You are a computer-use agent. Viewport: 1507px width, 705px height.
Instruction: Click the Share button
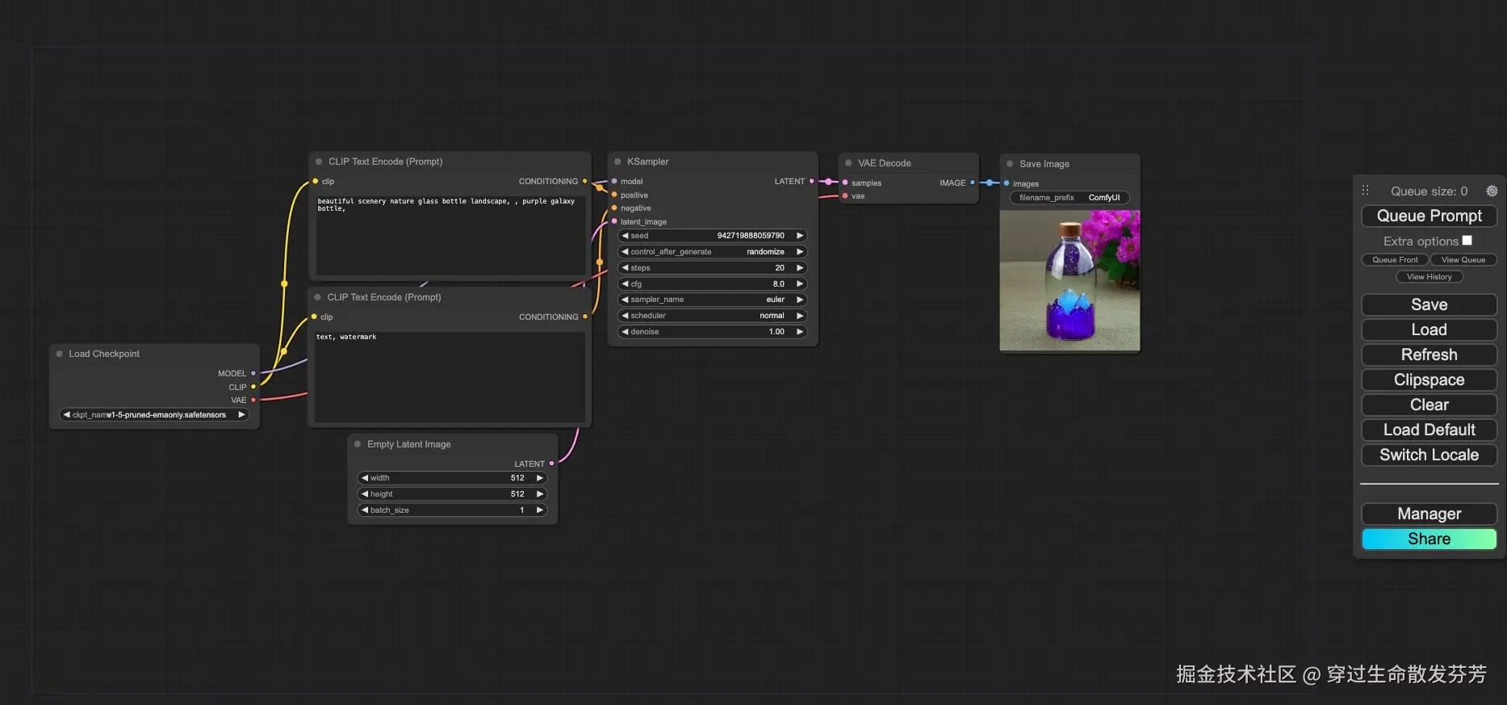(1429, 539)
